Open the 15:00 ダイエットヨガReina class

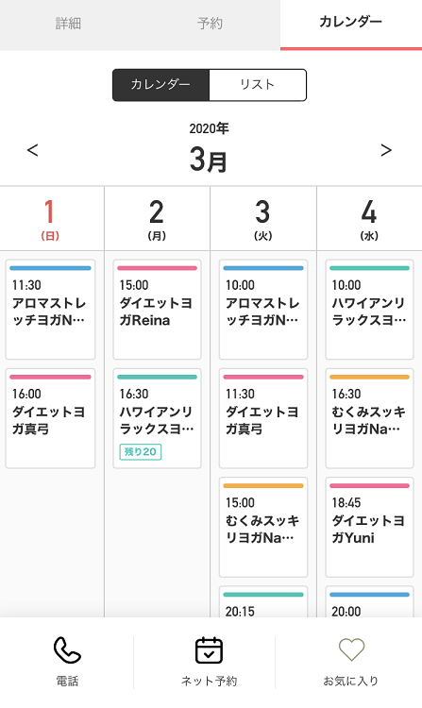157,310
